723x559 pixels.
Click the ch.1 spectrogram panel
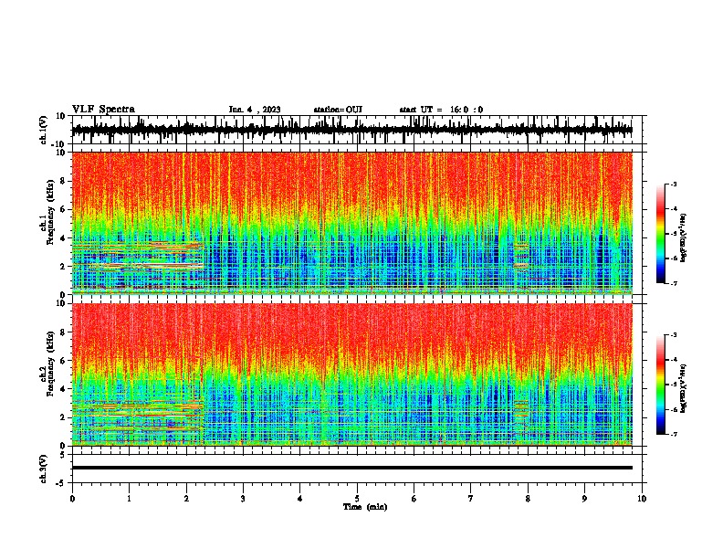pyautogui.click(x=351, y=223)
